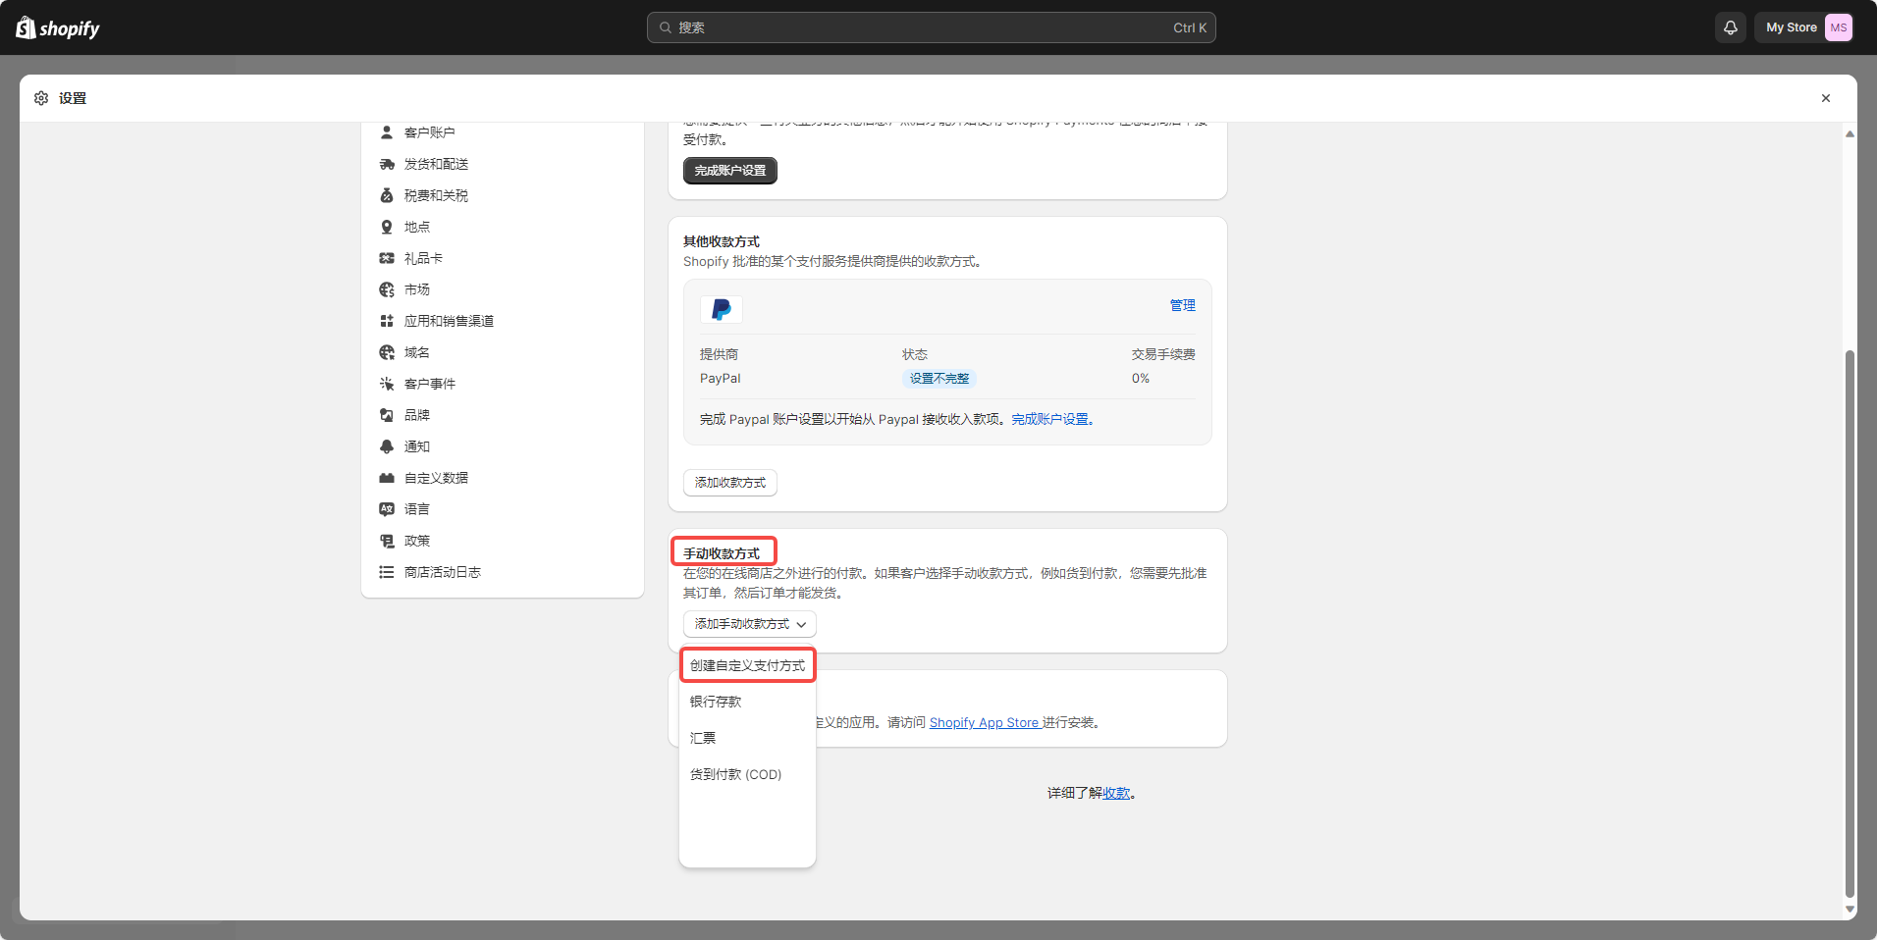Click the 商店活动日志 list icon
Screen dimensions: 1877x940
(x=387, y=572)
